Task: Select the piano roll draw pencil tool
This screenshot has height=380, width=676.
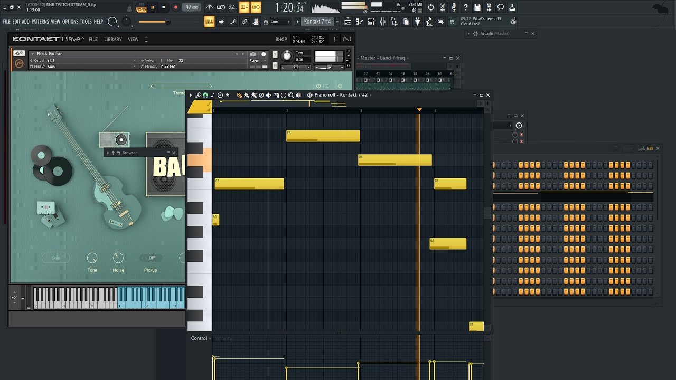Action: 239,95
